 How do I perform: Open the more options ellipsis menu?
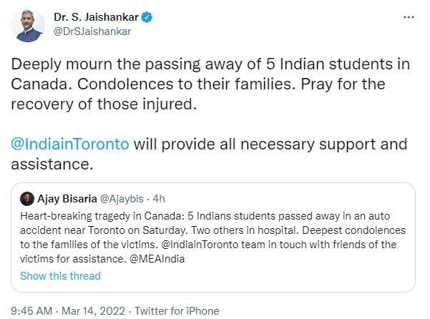409,16
